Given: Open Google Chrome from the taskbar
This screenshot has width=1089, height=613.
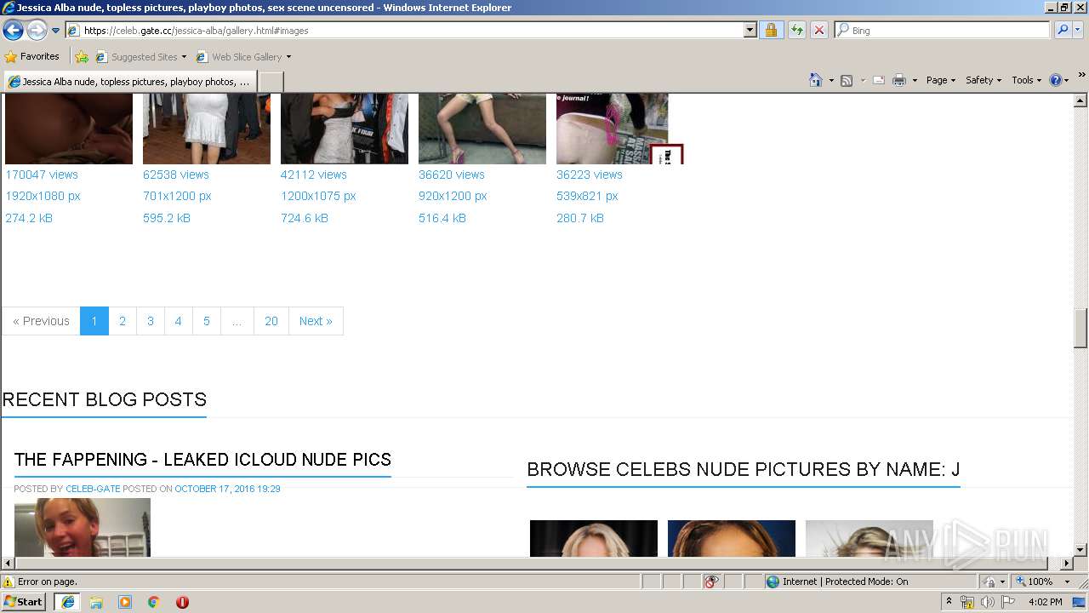Looking at the screenshot, I should [154, 602].
